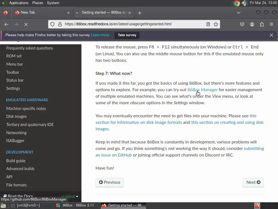Open the creating and using disk images link
Viewport: 278px width, 209px height.
click(x=227, y=122)
